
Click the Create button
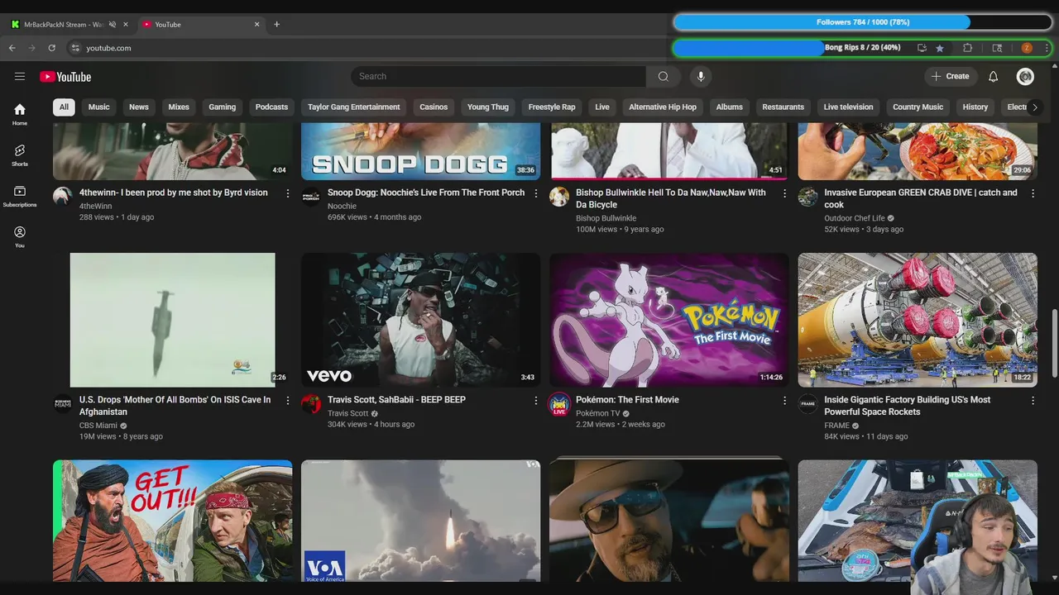click(950, 76)
